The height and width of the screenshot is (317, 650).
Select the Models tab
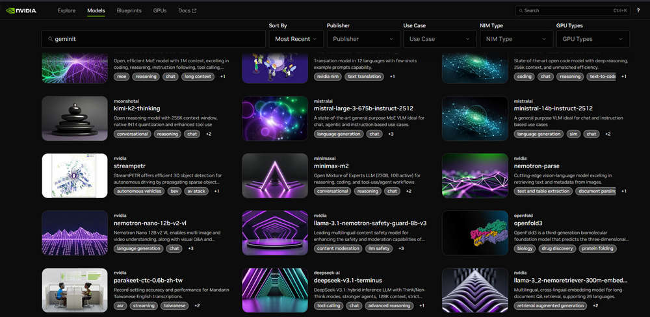tap(96, 11)
